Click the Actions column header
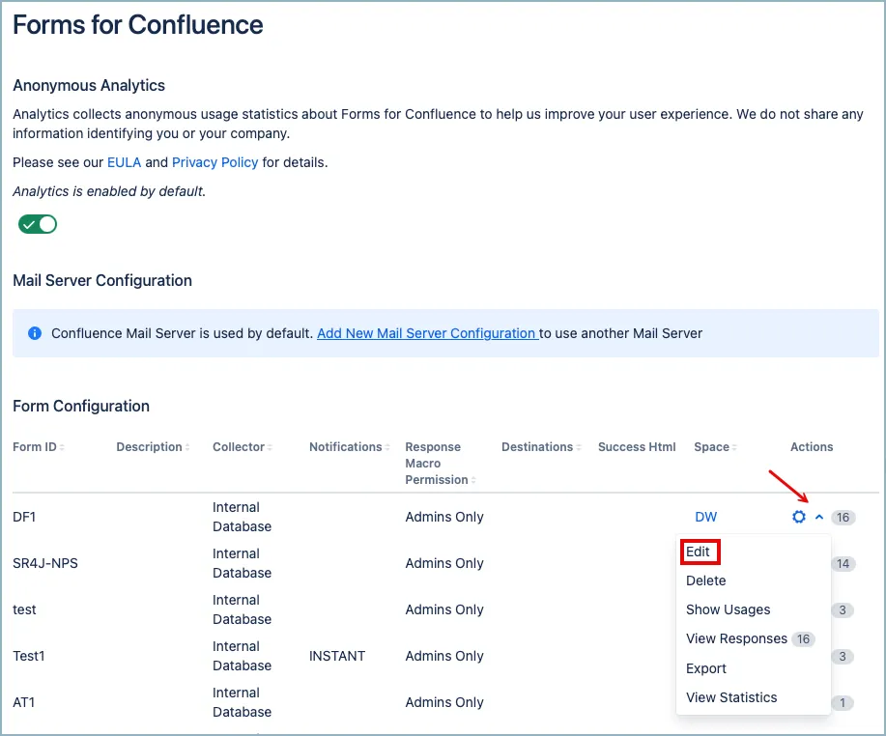This screenshot has height=736, width=886. [x=812, y=447]
